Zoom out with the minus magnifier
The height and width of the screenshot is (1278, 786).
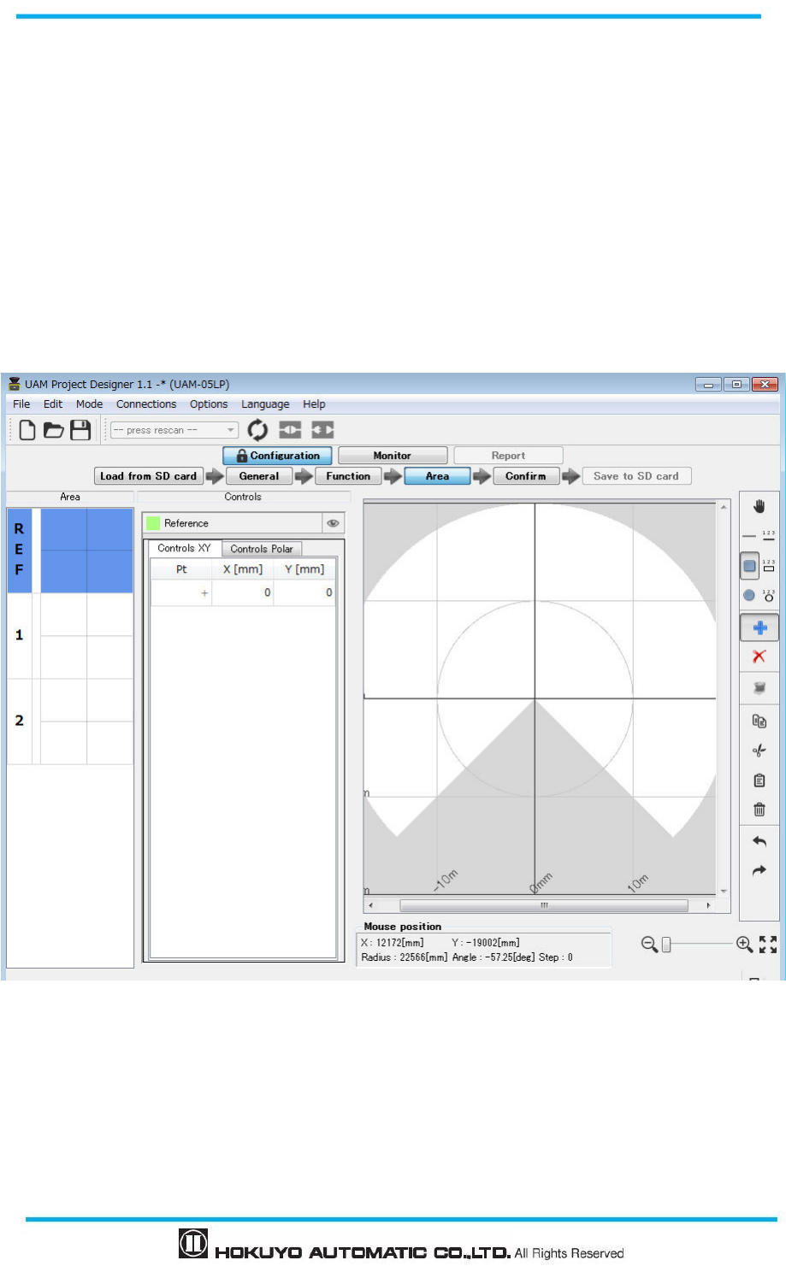(649, 944)
